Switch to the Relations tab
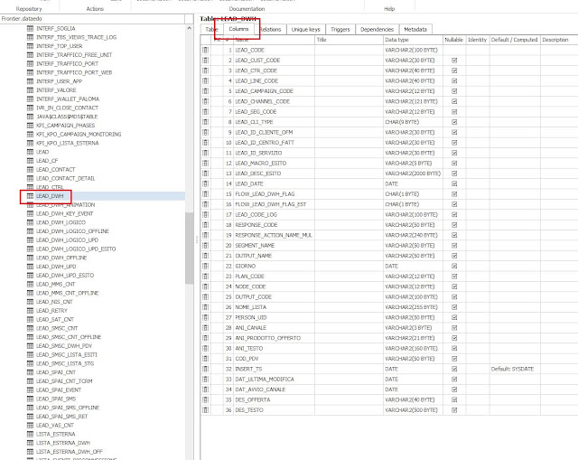578x460 pixels. 270,30
